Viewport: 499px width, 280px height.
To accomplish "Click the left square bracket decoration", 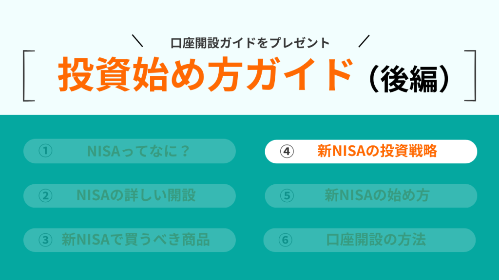I will 28,76.
